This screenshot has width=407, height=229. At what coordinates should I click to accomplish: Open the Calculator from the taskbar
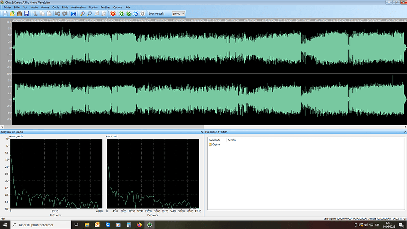[128, 225]
